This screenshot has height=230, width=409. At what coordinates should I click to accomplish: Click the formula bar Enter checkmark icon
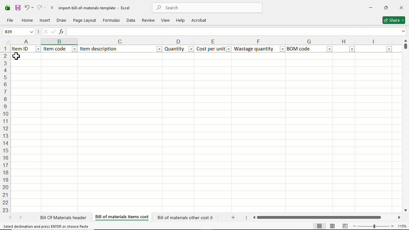53,32
